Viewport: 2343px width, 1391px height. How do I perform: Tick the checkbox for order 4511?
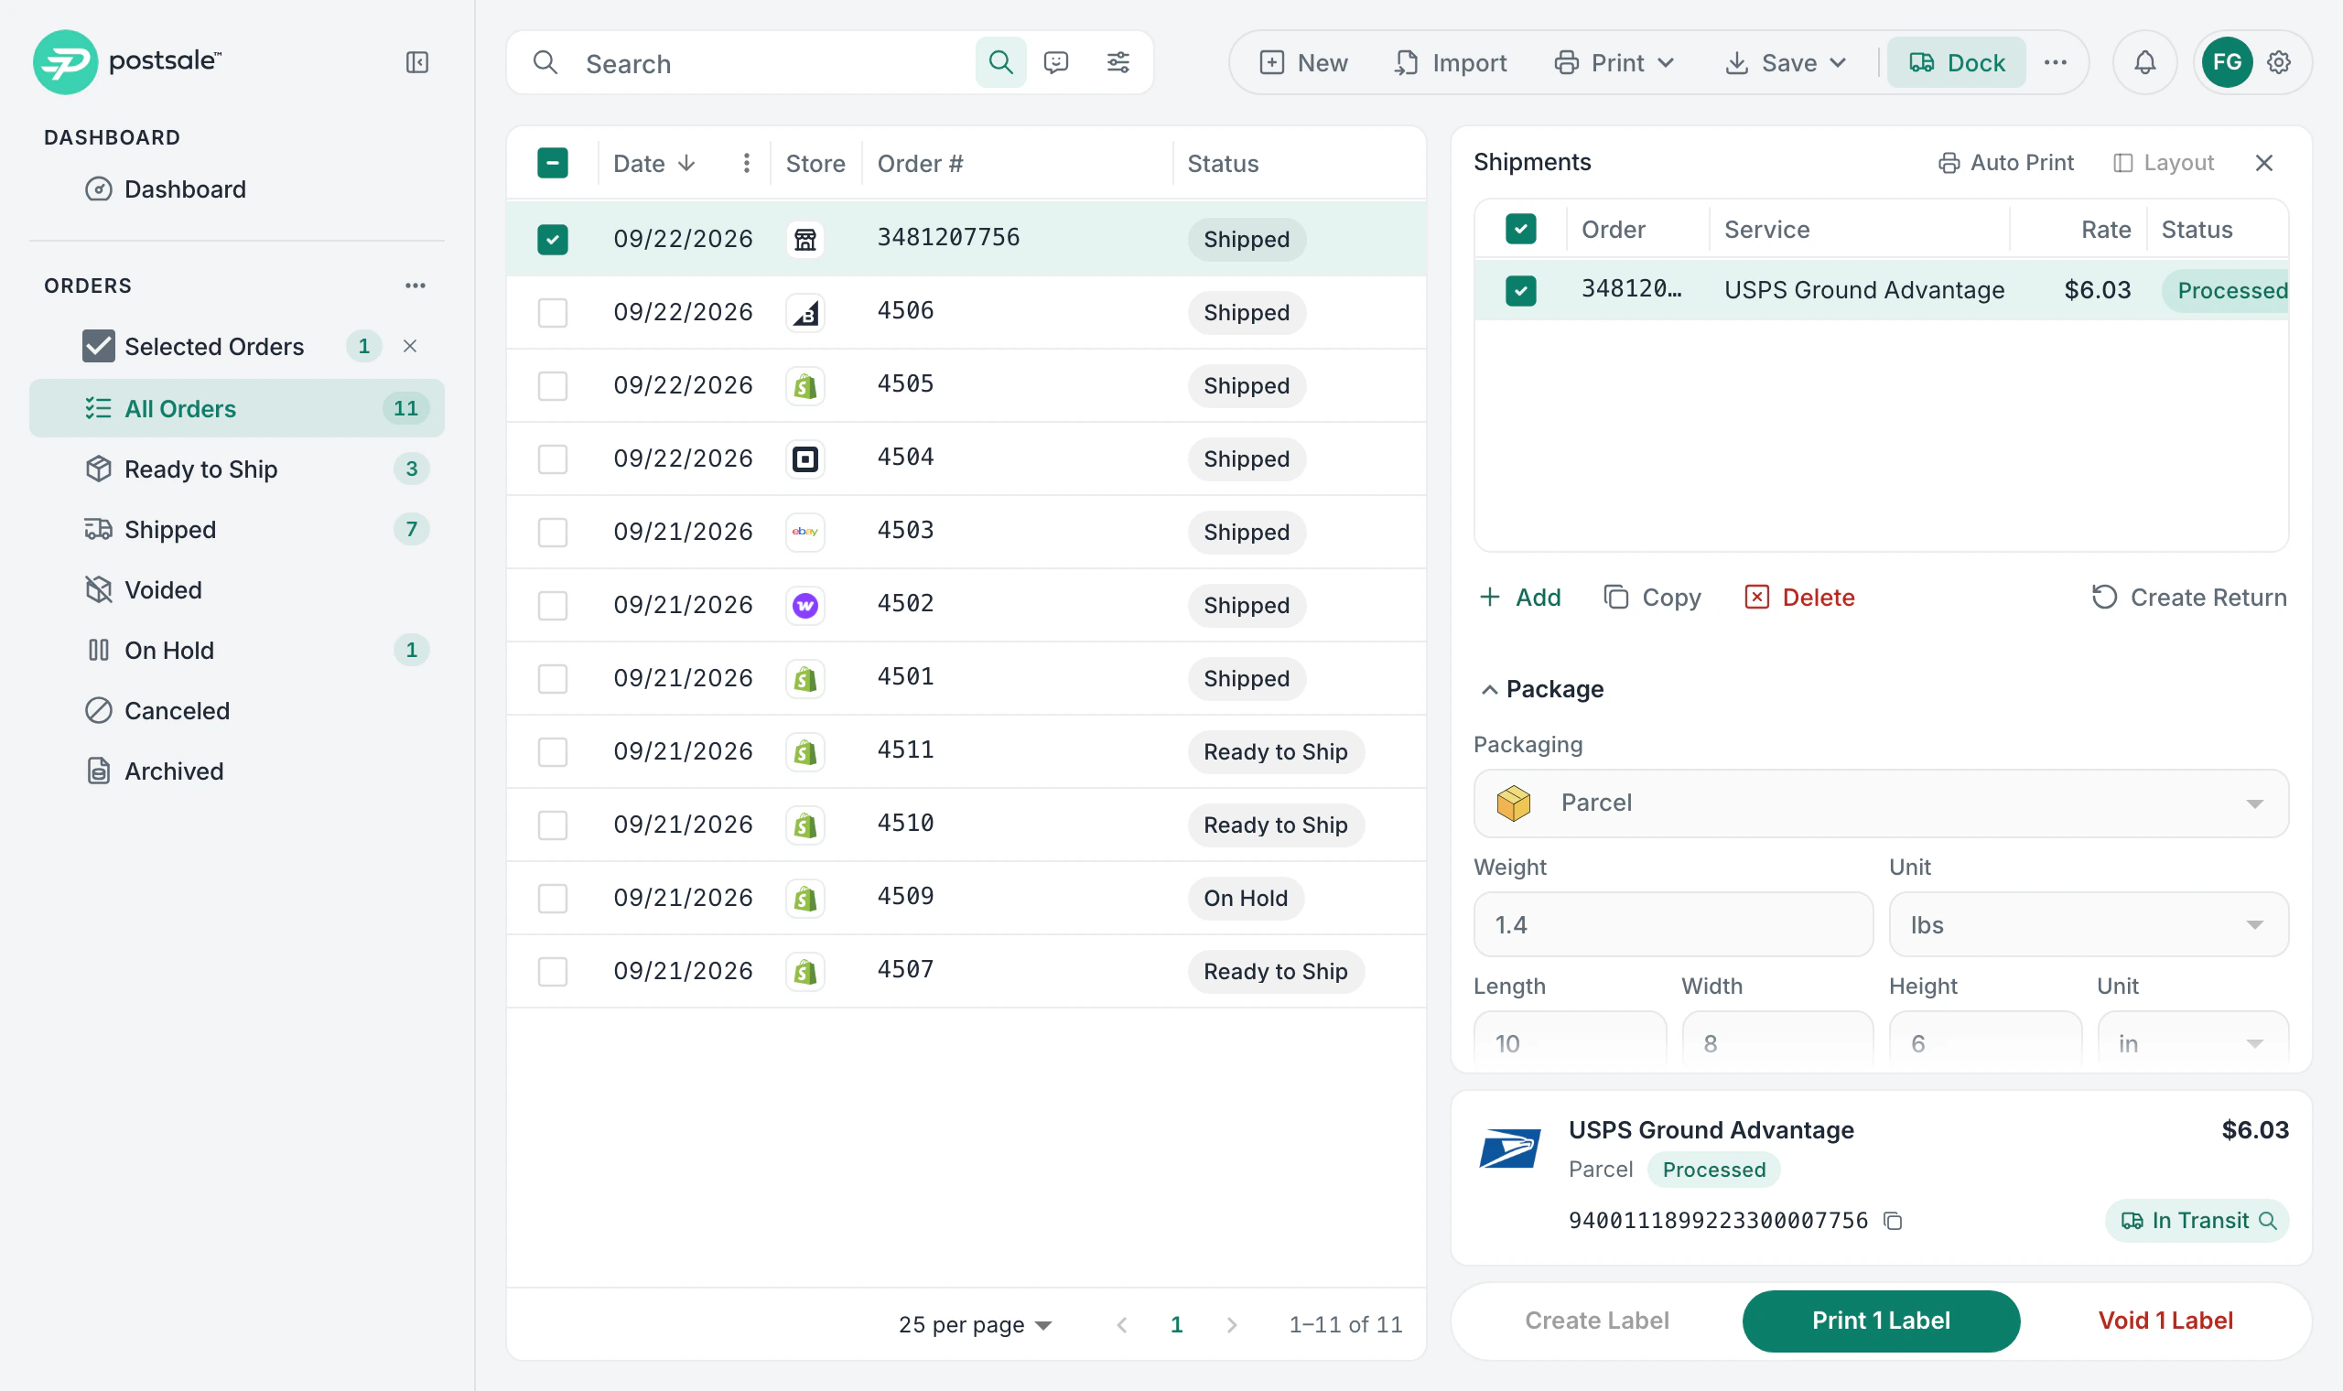[x=553, y=751]
